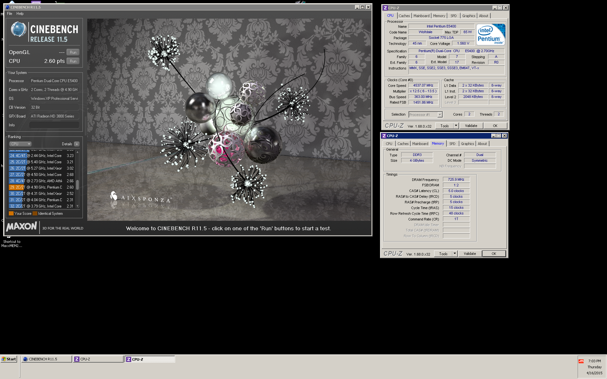607x379 pixels.
Task: Switch to Cinebench R11.5 taskbar button
Action: (46, 359)
